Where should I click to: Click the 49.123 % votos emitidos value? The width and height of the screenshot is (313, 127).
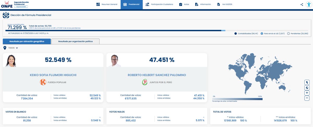coord(95,98)
